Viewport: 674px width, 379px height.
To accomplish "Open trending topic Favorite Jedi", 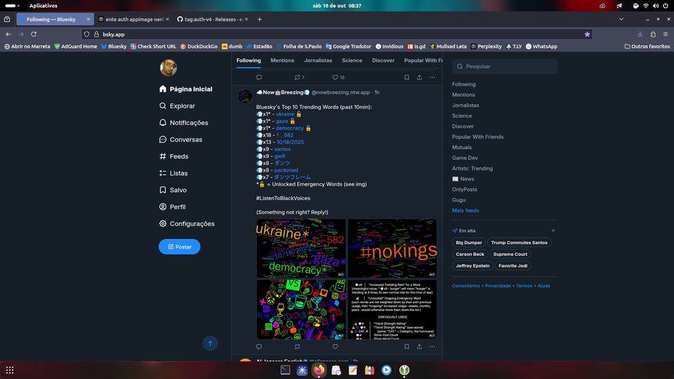I will click(x=513, y=266).
